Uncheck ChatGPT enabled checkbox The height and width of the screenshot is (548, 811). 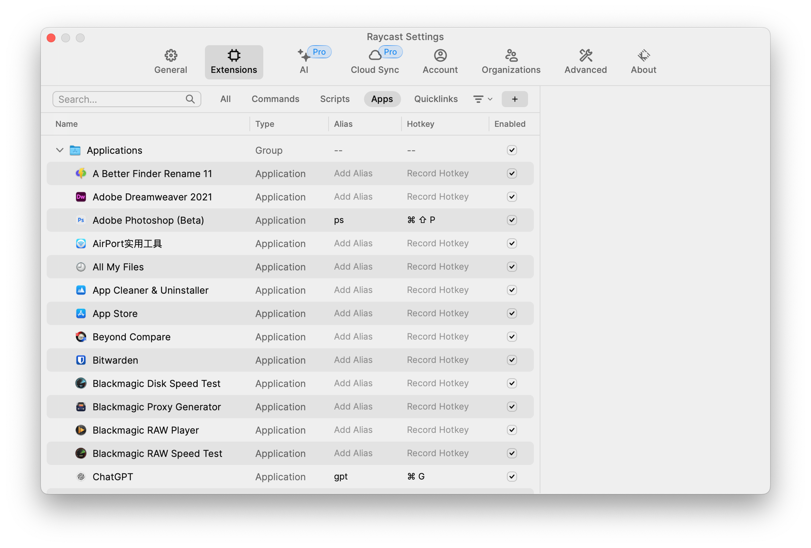(512, 477)
